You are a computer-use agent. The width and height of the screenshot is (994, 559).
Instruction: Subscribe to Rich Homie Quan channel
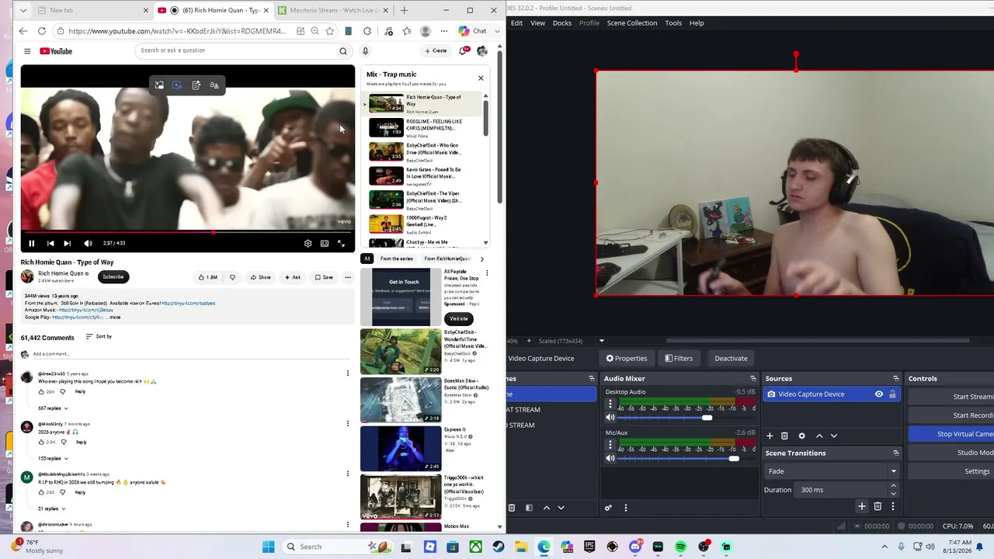113,276
